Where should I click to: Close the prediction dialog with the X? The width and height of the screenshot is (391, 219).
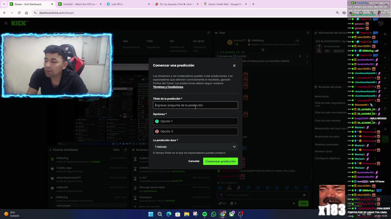click(234, 65)
